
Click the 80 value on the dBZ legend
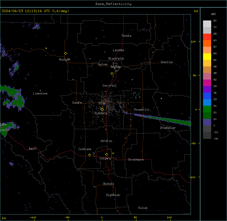click(215, 21)
